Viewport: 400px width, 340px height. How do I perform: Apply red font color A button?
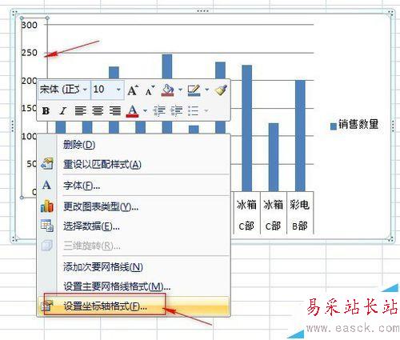point(133,110)
